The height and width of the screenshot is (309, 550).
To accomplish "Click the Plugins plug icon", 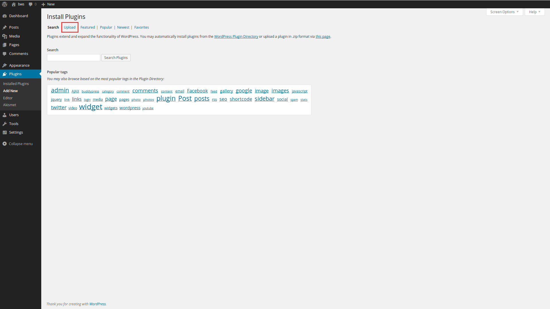I will [5, 74].
